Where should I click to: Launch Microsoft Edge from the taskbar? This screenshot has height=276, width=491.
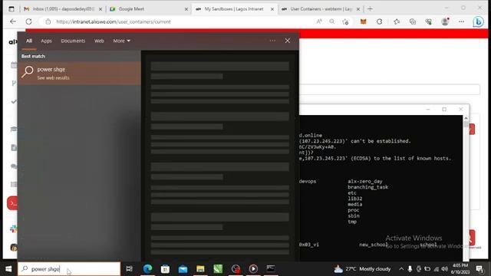pyautogui.click(x=147, y=268)
